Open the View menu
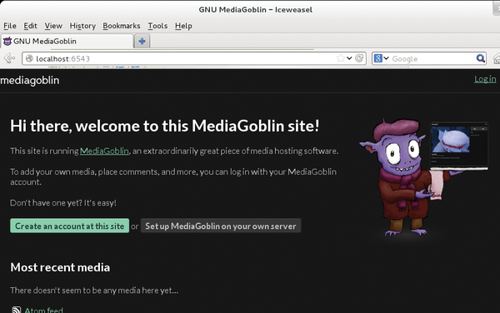This screenshot has height=313, width=500. 53,26
